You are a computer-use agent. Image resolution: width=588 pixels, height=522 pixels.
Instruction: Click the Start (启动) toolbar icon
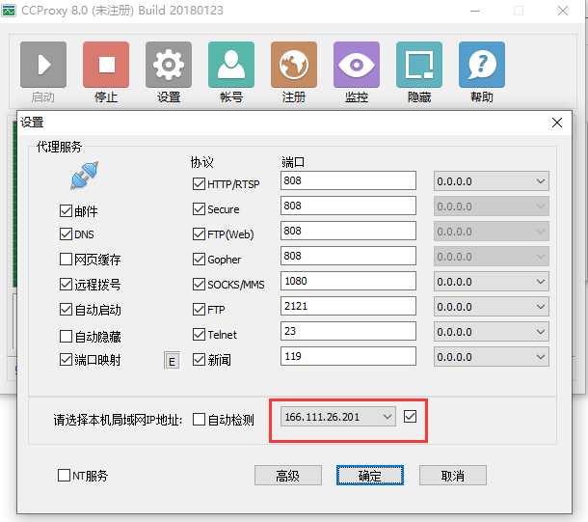pyautogui.click(x=43, y=65)
